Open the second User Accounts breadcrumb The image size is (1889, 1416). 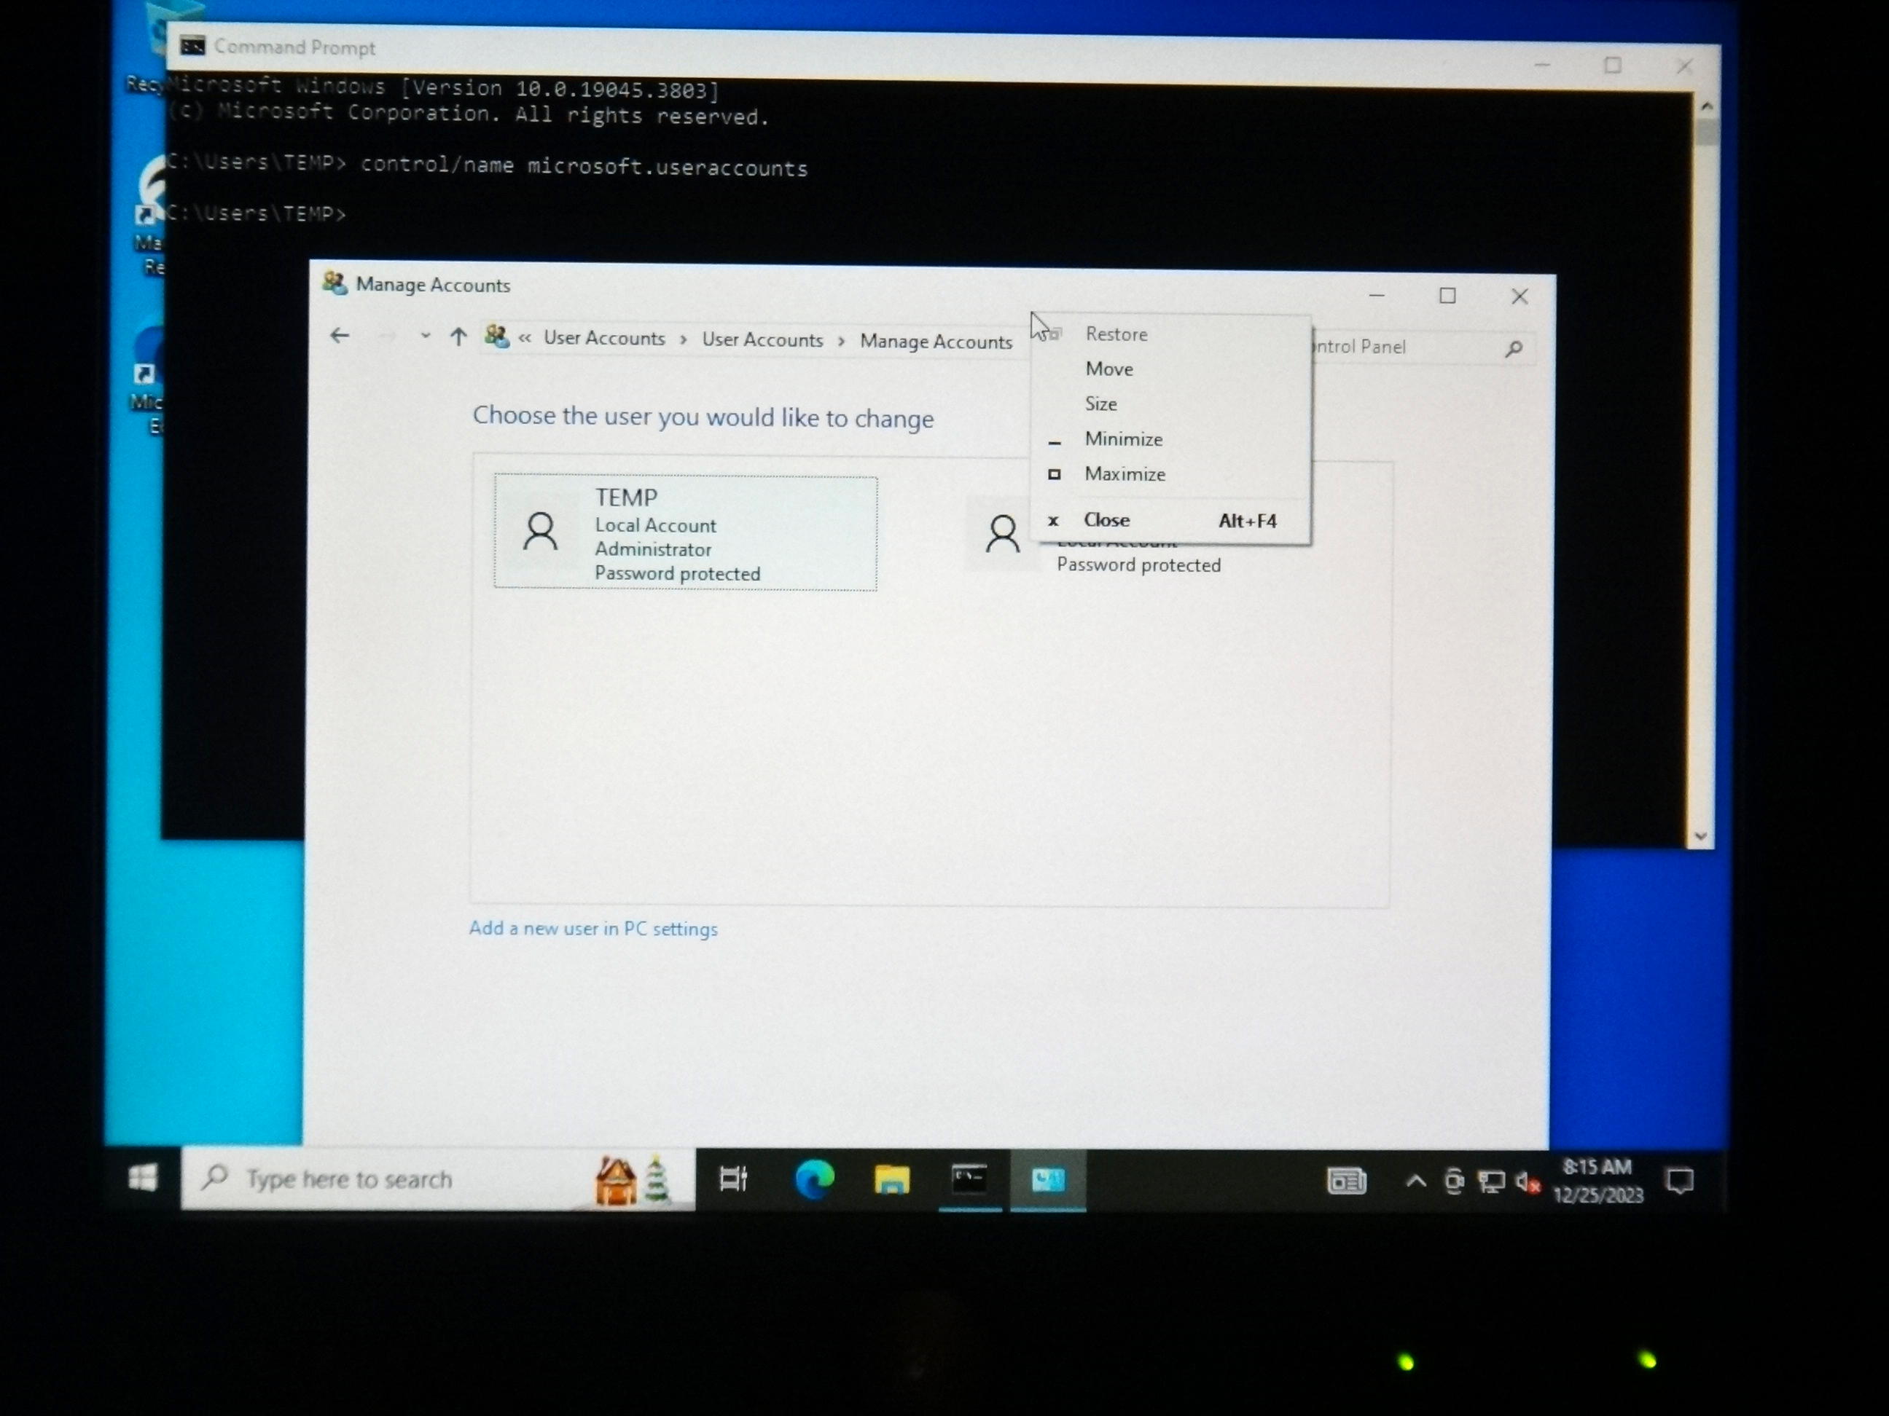762,339
